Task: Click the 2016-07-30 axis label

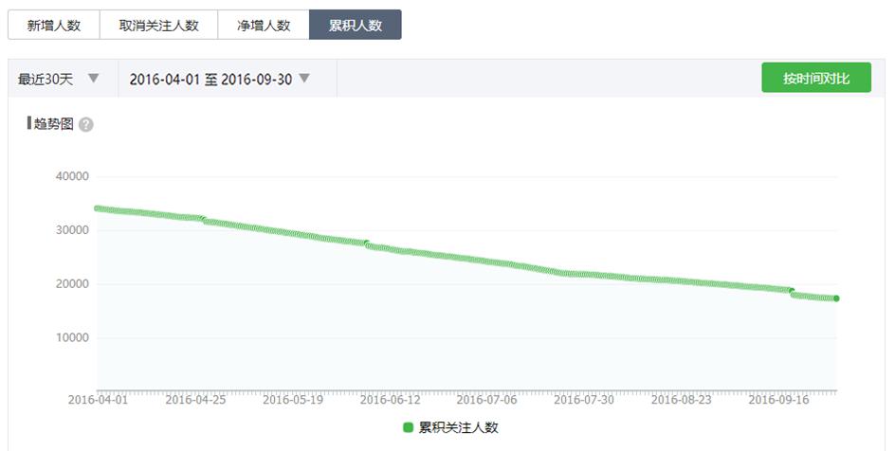Action: [584, 400]
